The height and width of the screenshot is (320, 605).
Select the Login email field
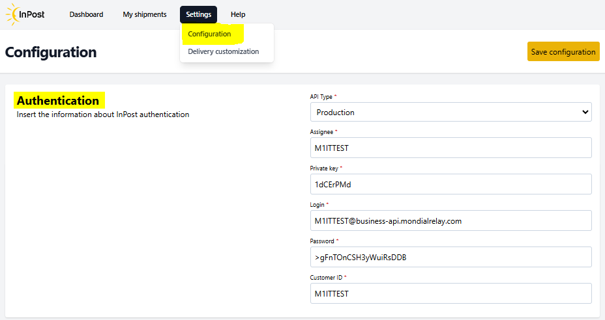click(x=450, y=220)
